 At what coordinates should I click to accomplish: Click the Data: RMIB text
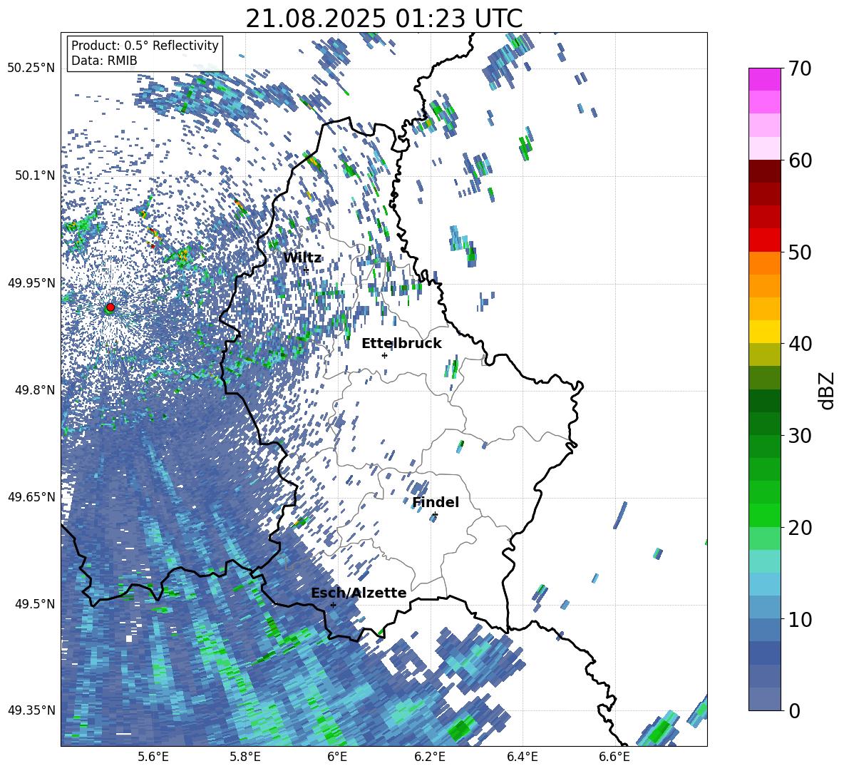(104, 61)
